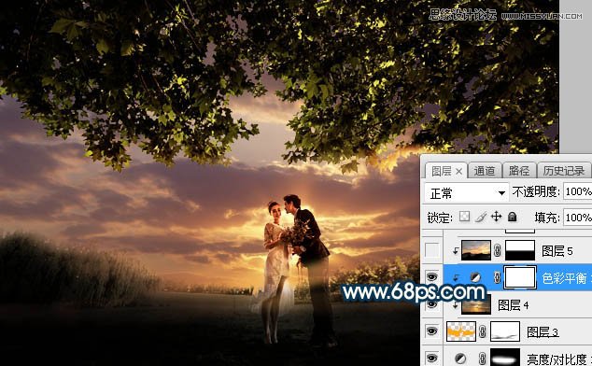Switch to the 路径 tab
This screenshot has height=366, width=592.
point(519,171)
